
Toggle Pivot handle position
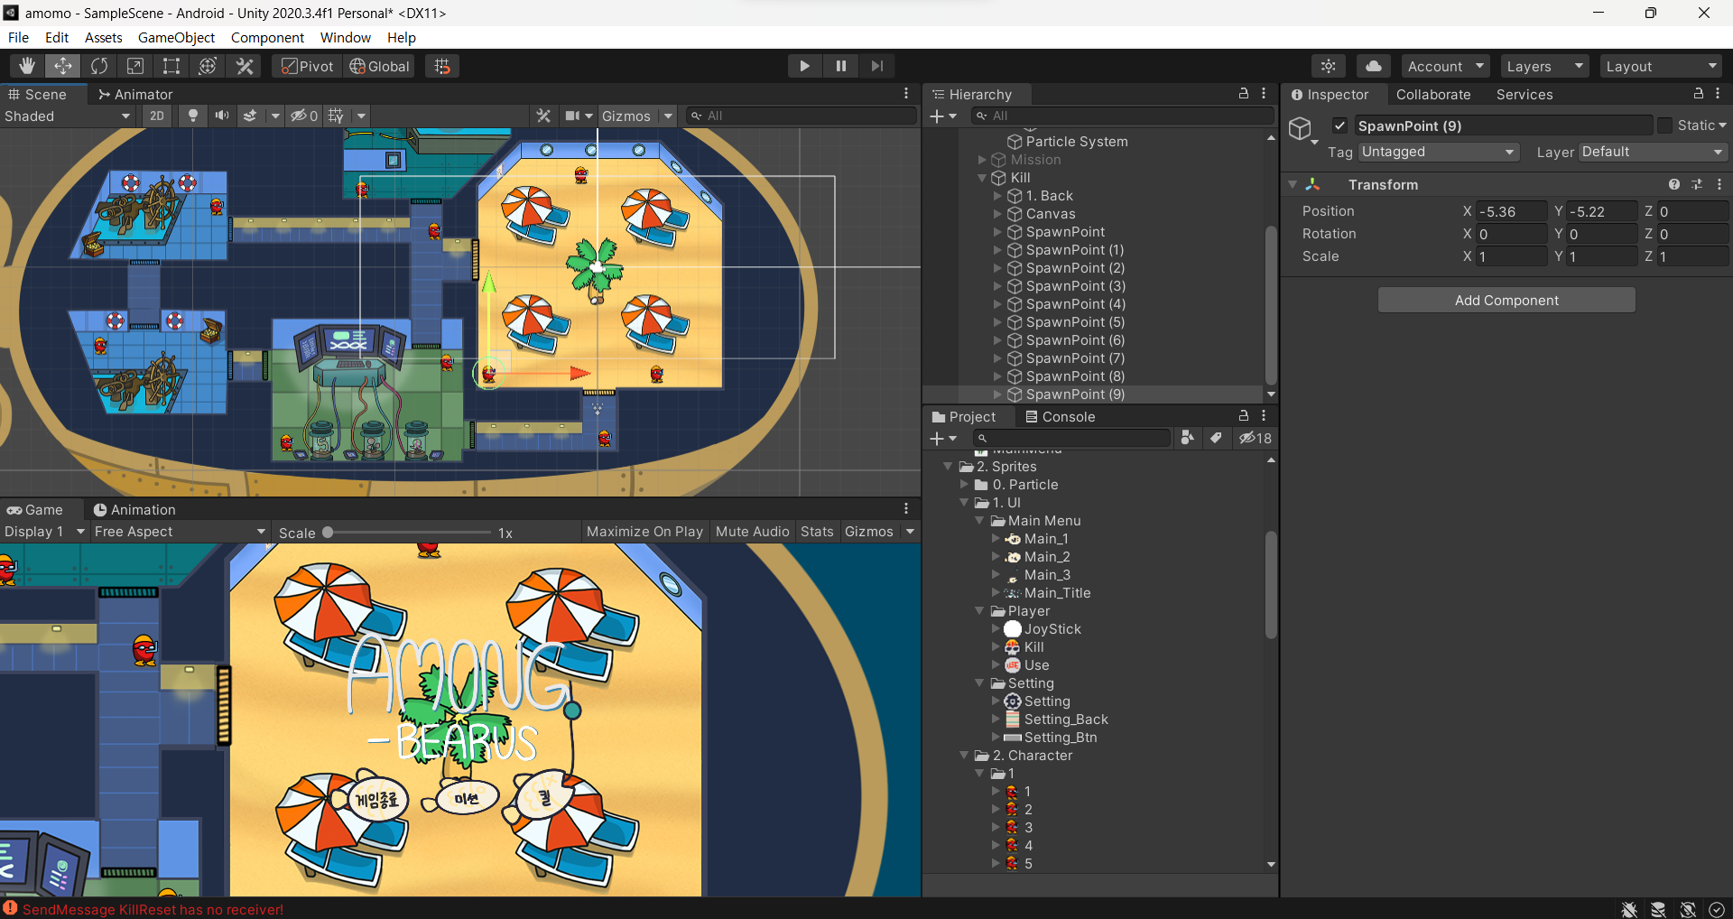[x=308, y=66]
